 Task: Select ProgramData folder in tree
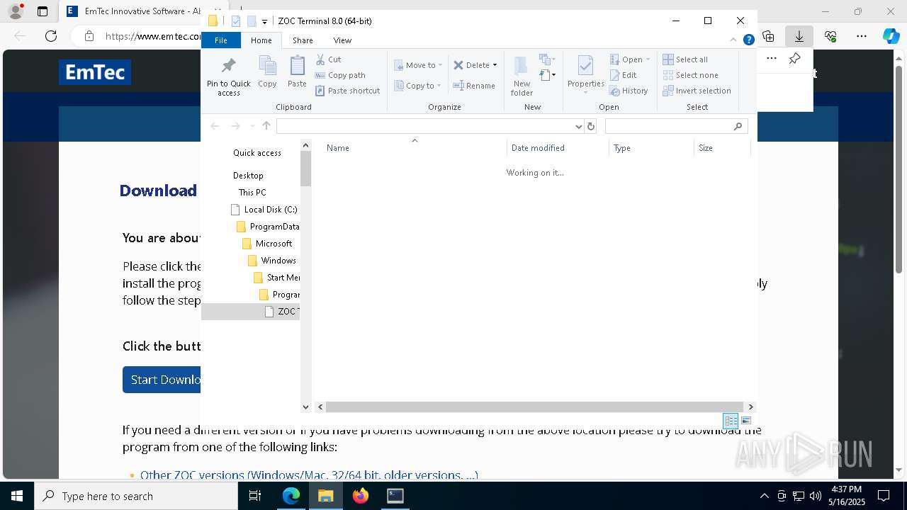[268, 227]
